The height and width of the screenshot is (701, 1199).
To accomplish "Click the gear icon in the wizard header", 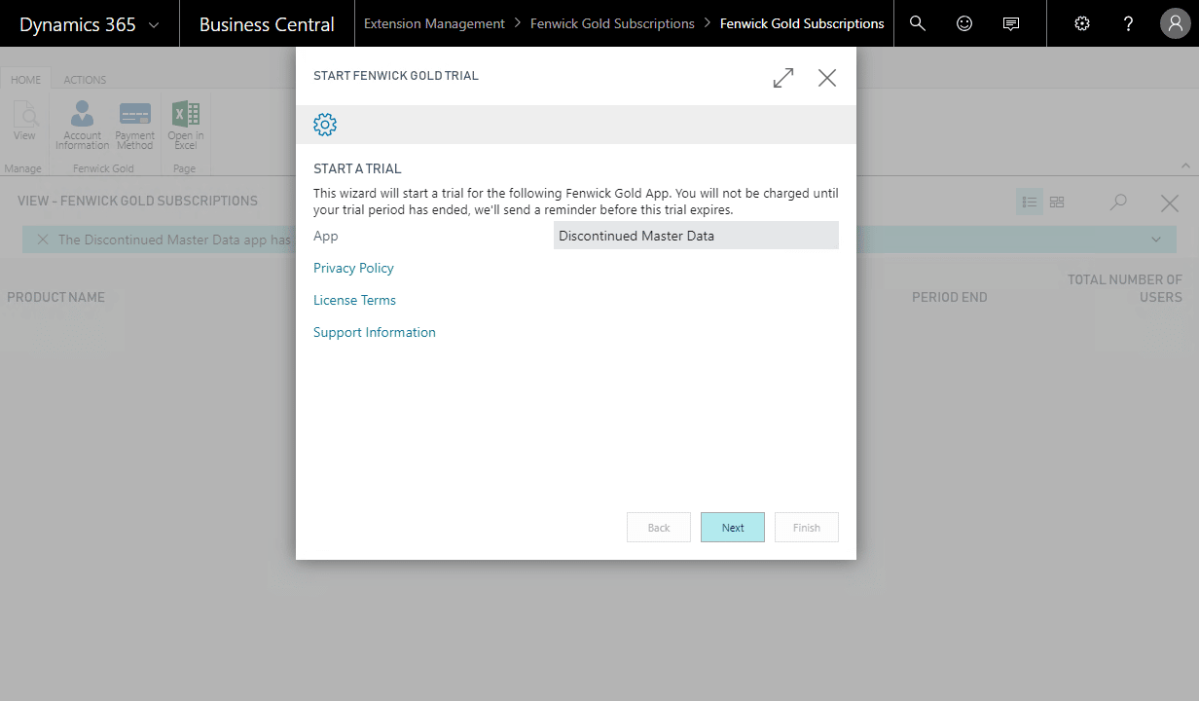I will click(325, 125).
